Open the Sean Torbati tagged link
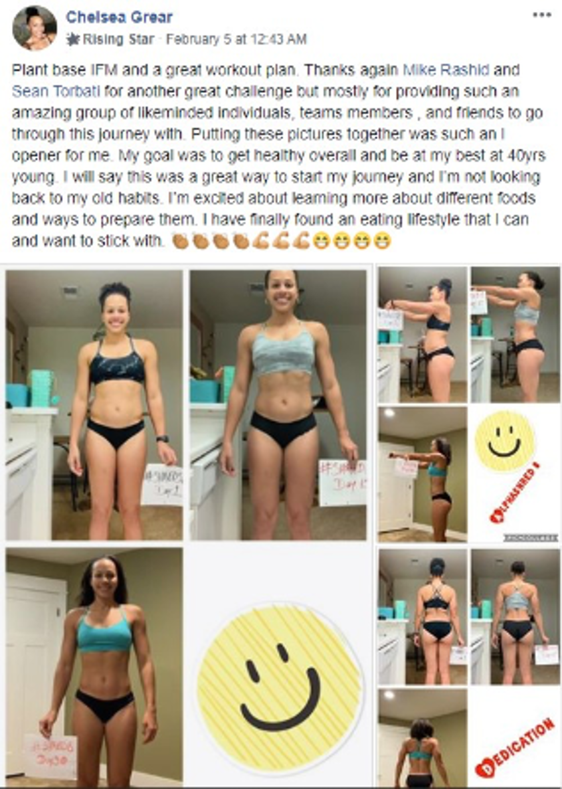Screen dimensions: 562x789 56,91
